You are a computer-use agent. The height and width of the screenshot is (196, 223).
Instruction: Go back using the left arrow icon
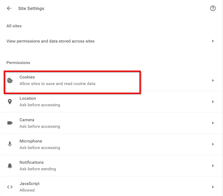tap(9, 8)
